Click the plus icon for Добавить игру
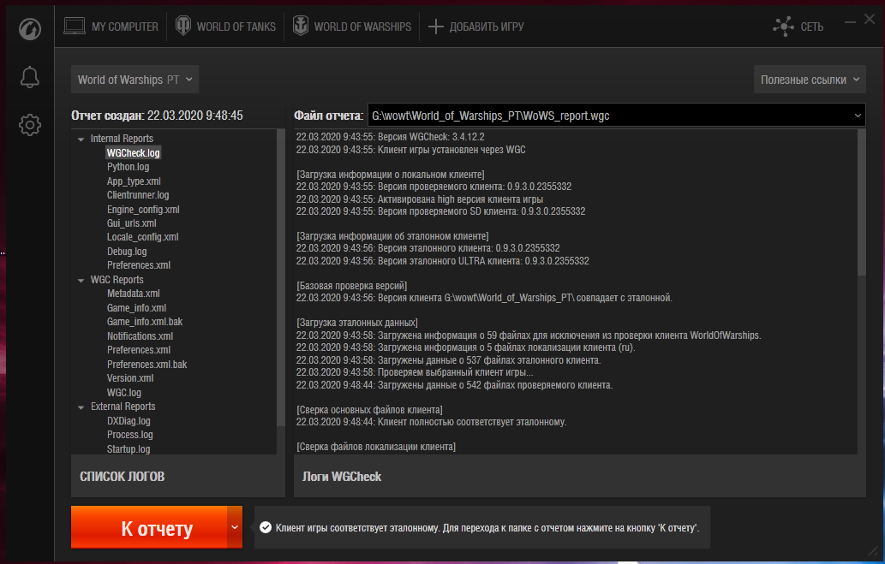 [x=436, y=27]
